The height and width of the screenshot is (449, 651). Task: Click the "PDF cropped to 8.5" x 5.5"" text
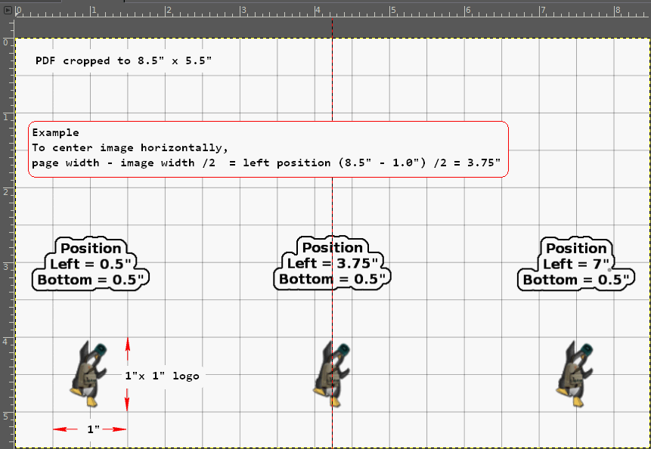(124, 60)
